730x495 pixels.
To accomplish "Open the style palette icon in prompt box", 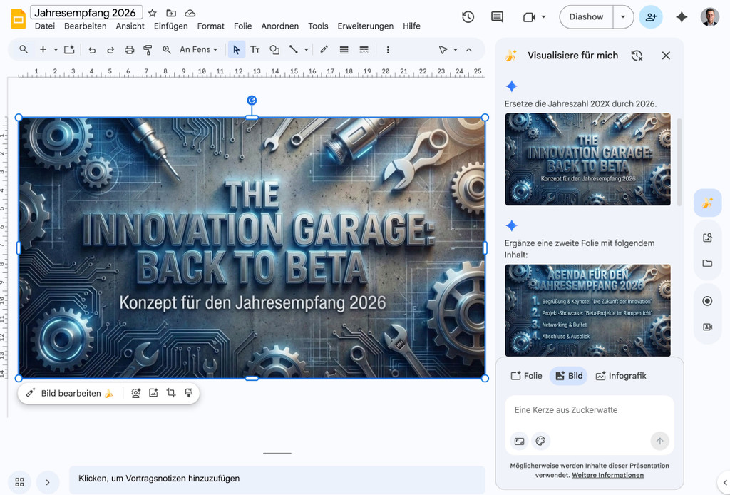I will (x=540, y=442).
